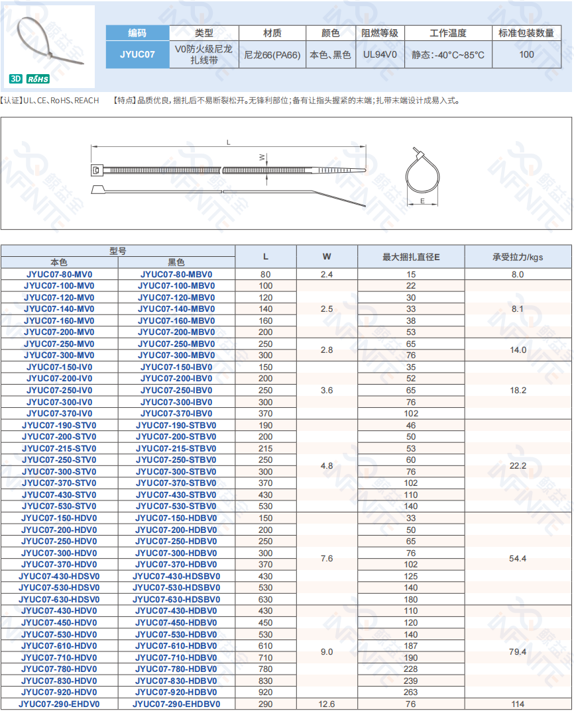Select the JYUC07 code cell
The width and height of the screenshot is (574, 713).
tap(138, 54)
